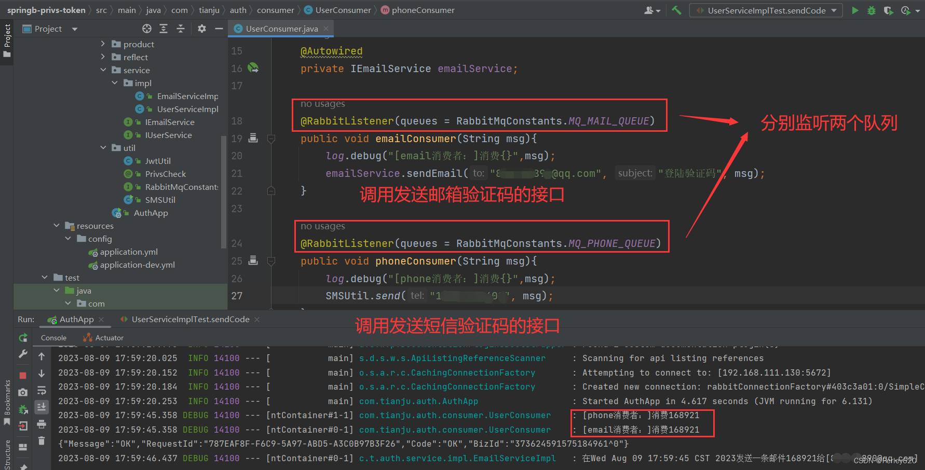Expand the reflect package folder
Image resolution: width=925 pixels, height=470 pixels.
click(x=103, y=57)
